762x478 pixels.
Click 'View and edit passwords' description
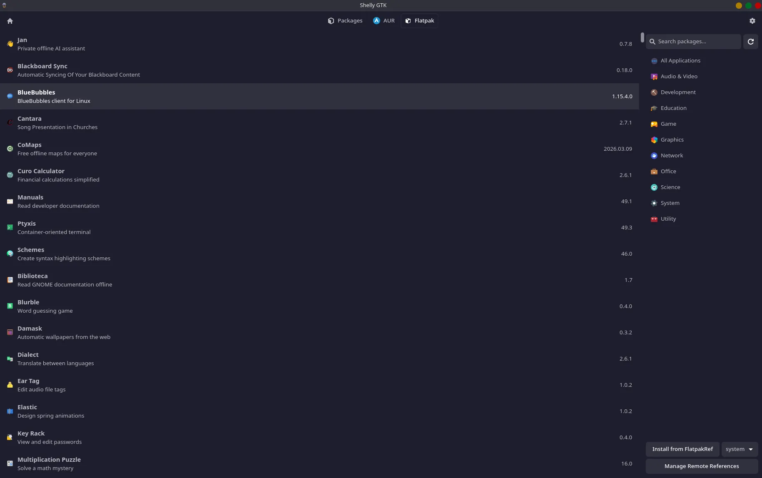(50, 442)
